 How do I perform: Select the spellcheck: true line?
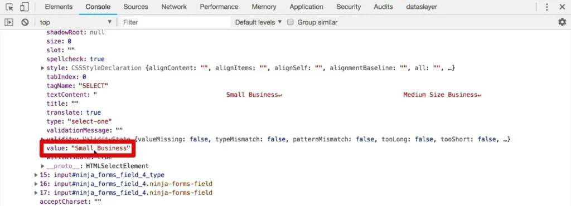(75, 59)
